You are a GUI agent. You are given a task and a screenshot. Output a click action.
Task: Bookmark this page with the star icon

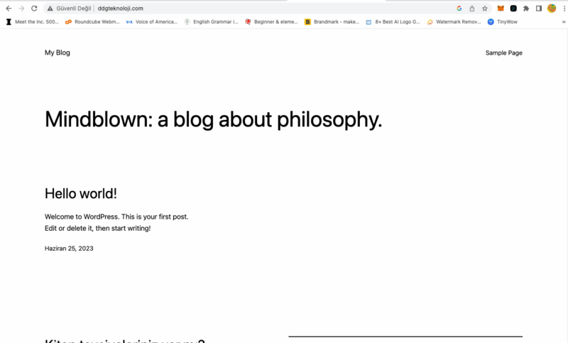click(x=484, y=9)
